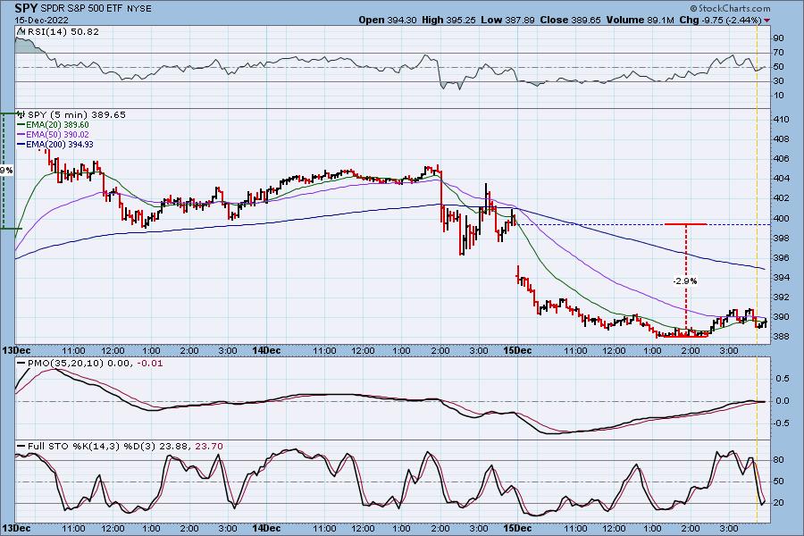Click the 20 level on the stochastic axis
This screenshot has height=536, width=804.
tap(778, 503)
